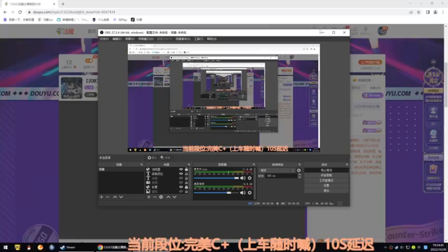The image size is (448, 252).
Task: Click the Chrome address bar URL
Action: coord(74,12)
